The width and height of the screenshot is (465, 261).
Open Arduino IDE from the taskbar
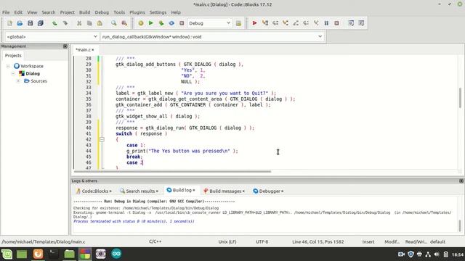pyautogui.click(x=116, y=254)
